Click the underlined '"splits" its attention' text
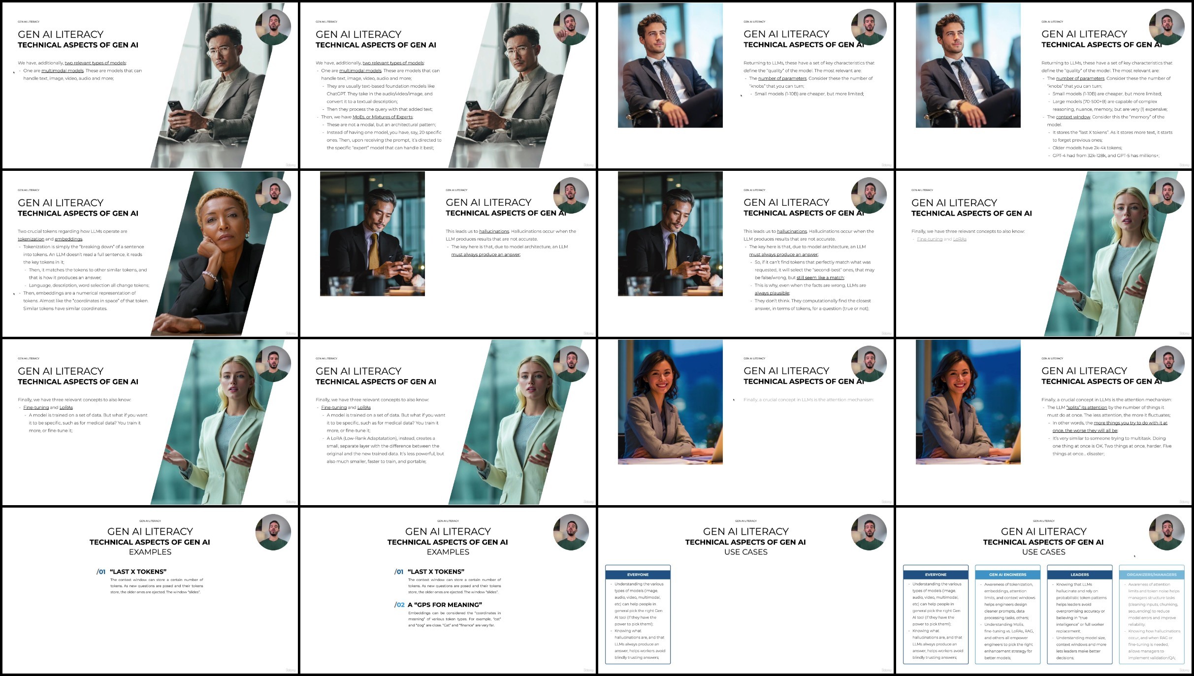 1086,408
